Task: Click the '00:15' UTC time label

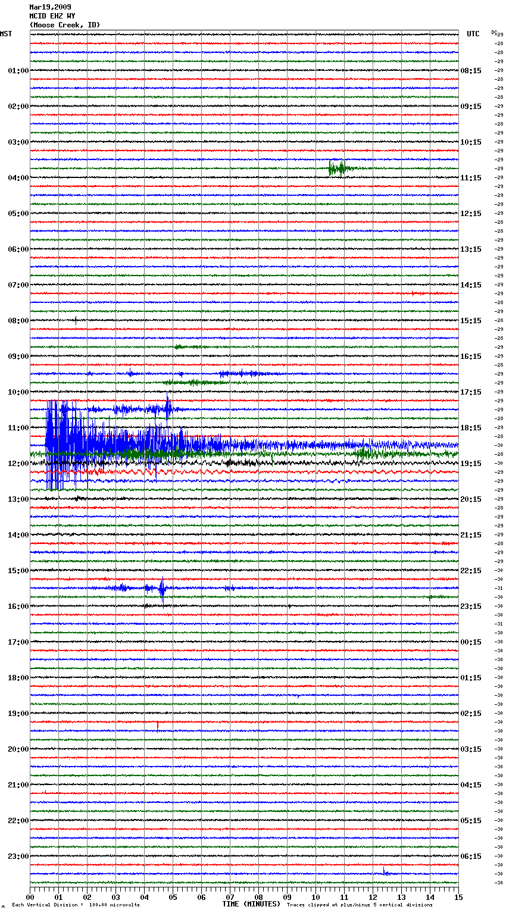Action: (x=471, y=642)
